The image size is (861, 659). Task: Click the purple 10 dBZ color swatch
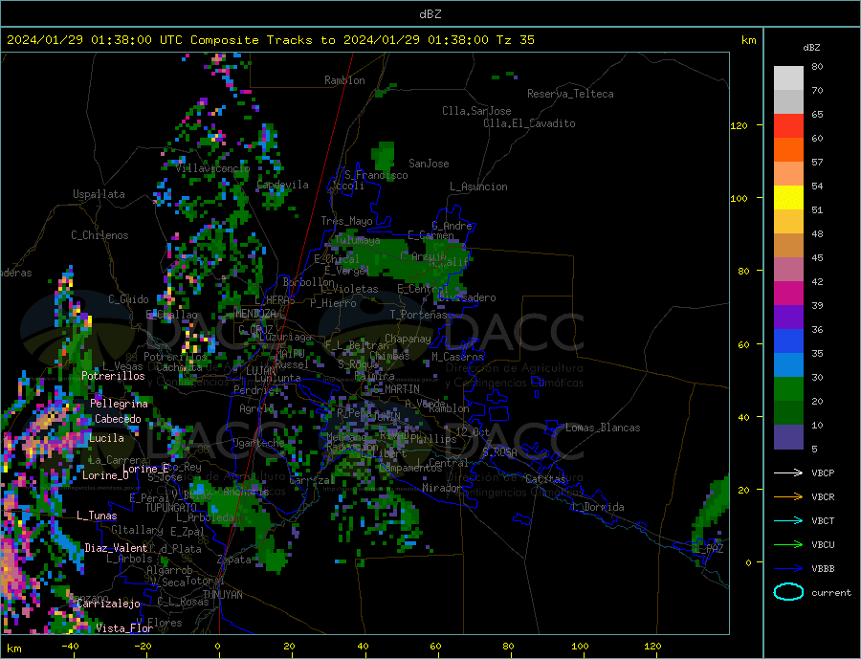788,436
